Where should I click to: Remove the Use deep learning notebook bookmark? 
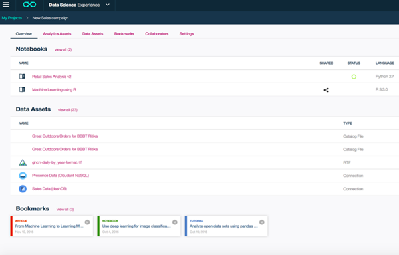point(174,222)
